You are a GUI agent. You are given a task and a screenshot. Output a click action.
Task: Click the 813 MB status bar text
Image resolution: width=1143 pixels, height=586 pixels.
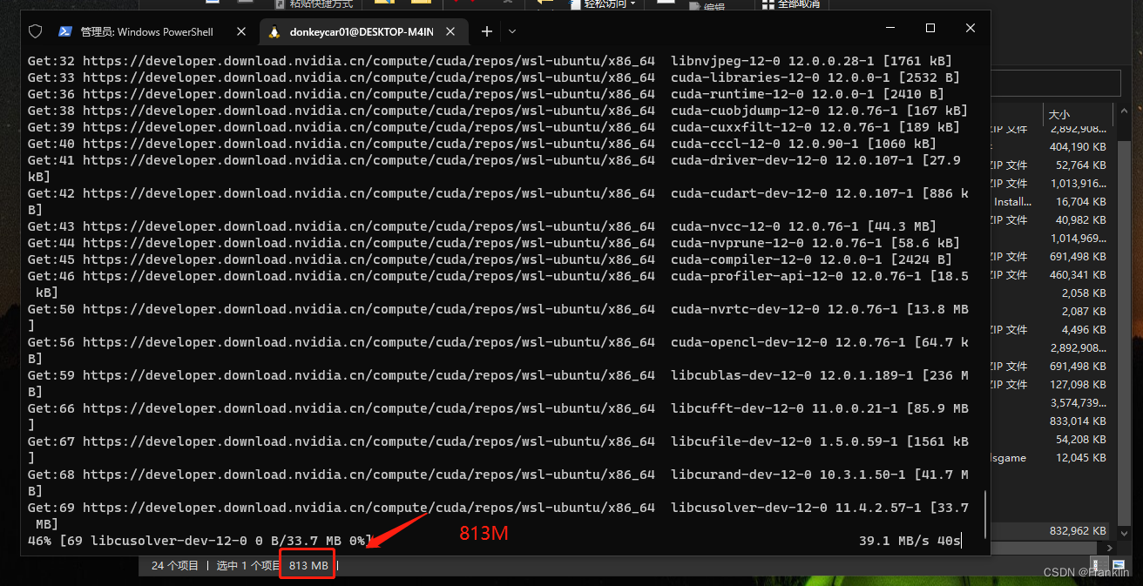tap(307, 564)
